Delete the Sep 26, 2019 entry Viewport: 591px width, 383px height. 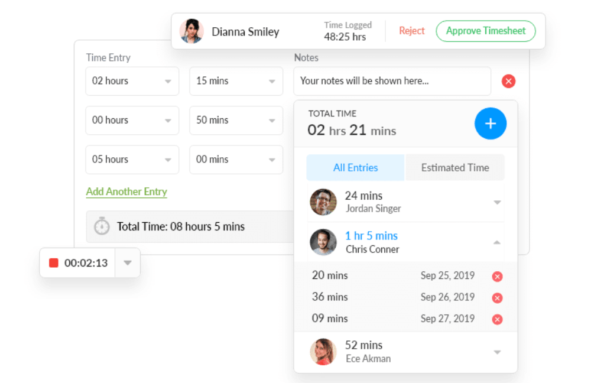(498, 298)
